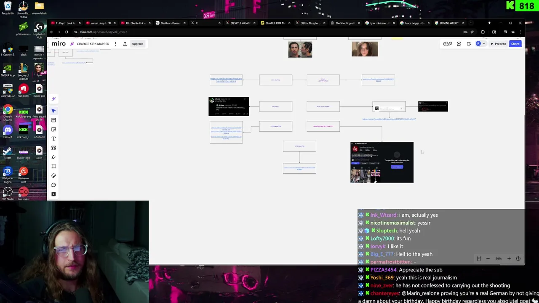Open Discord desktop shortcut

coord(8,132)
